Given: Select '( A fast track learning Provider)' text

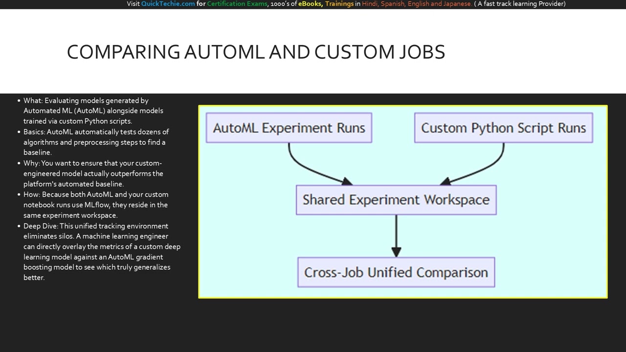Looking at the screenshot, I should coord(520,4).
